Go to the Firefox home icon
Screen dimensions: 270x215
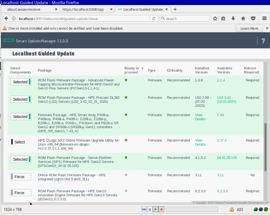[x=243, y=18]
